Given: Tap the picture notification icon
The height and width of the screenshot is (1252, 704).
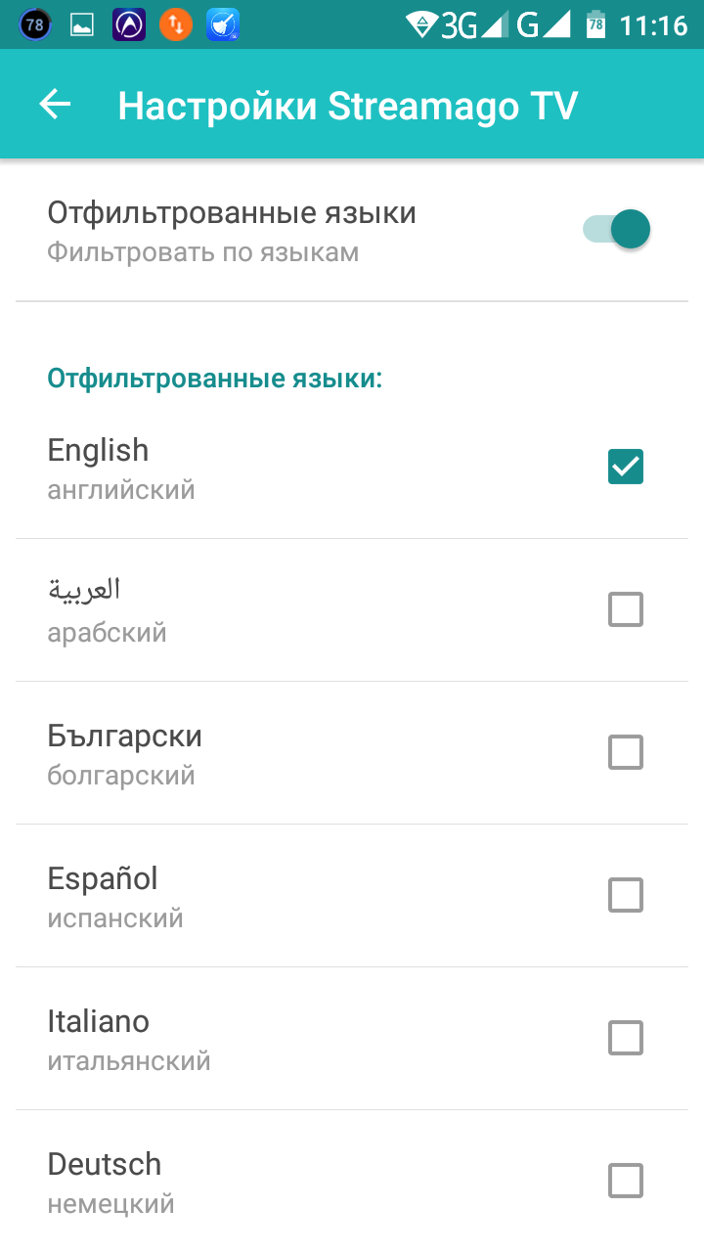Looking at the screenshot, I should click(82, 24).
